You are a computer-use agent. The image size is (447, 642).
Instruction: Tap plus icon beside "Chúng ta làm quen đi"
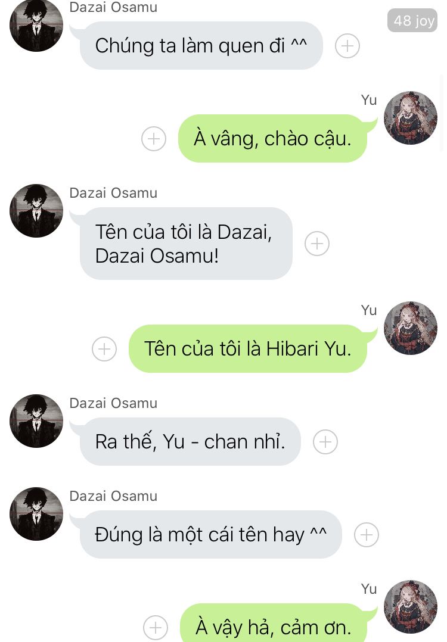pyautogui.click(x=347, y=45)
